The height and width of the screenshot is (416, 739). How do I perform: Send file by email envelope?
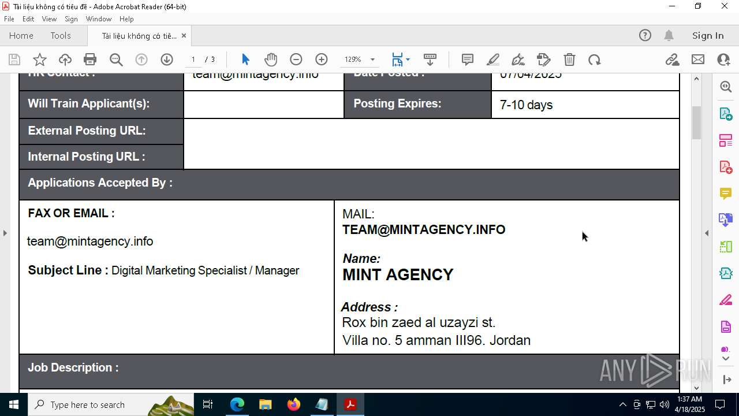698,60
